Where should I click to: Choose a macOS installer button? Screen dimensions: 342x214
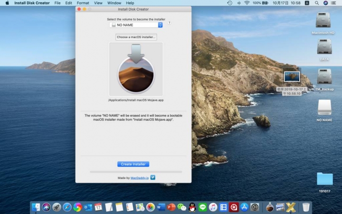tap(136, 37)
